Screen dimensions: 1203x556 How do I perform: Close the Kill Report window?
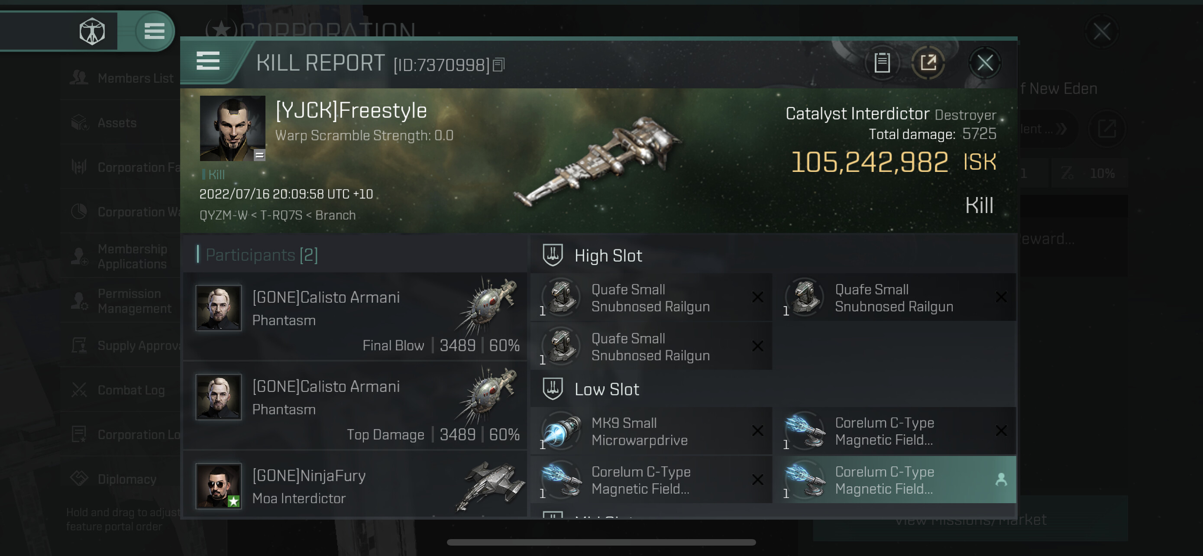985,62
